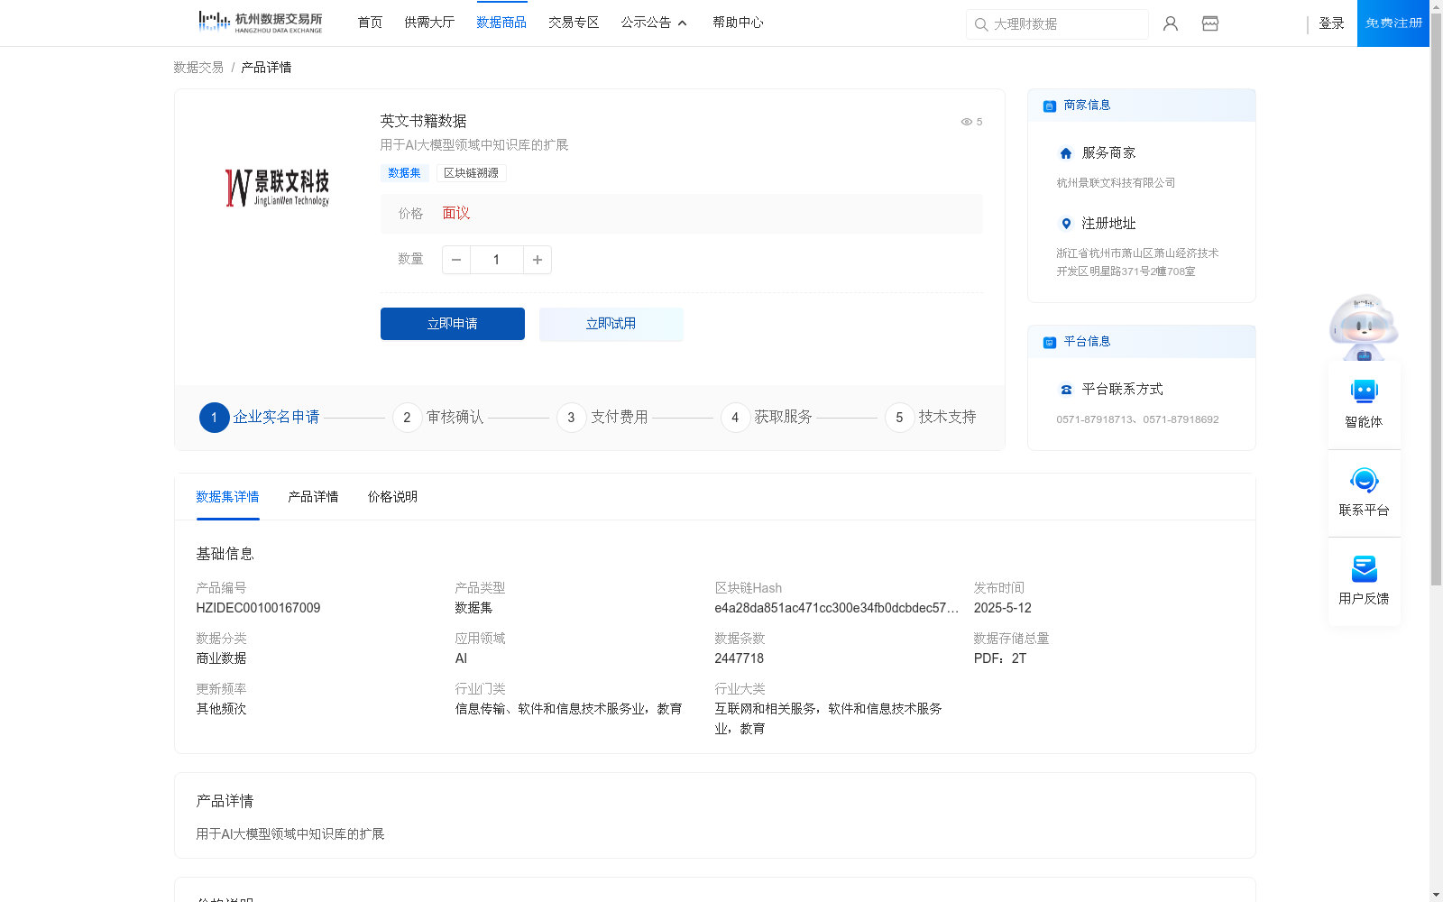
Task: Click the 景联文科技 product logo thumbnail
Action: (277, 188)
